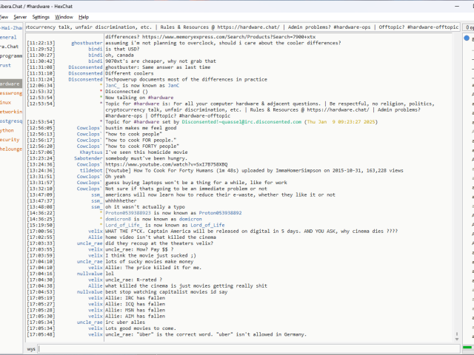Select the hardware channel in the sidebar
Image resolution: width=474 pixels, height=355 pixels.
point(10,84)
